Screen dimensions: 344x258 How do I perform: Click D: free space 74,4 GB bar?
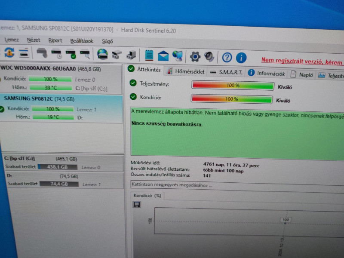coord(59,184)
